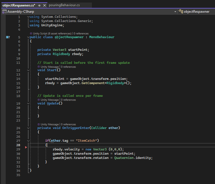This screenshot has width=215, height=184.
Task: Switch to the pouringBehaviour.cs tab
Action: click(64, 5)
